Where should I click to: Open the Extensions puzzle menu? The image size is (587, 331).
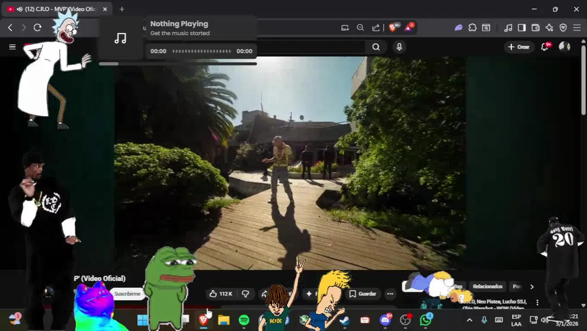(x=472, y=28)
